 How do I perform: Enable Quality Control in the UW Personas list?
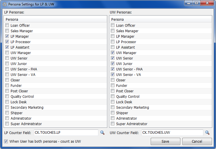112,96
